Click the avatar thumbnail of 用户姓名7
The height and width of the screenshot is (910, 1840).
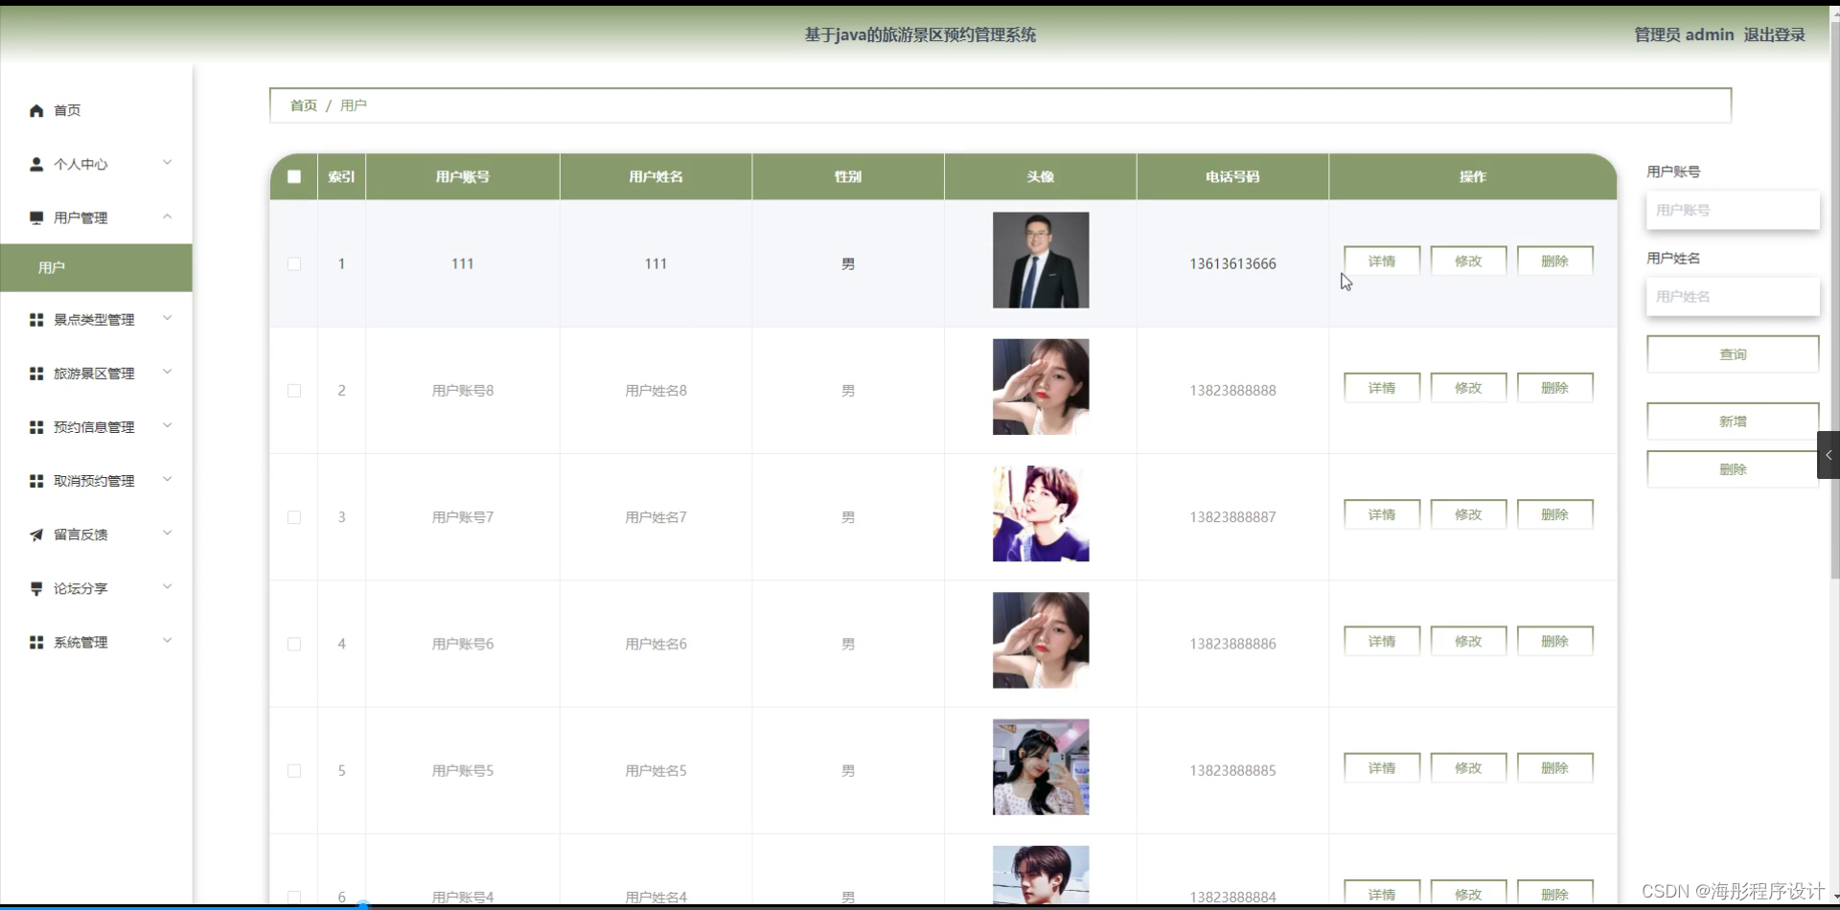pyautogui.click(x=1041, y=513)
